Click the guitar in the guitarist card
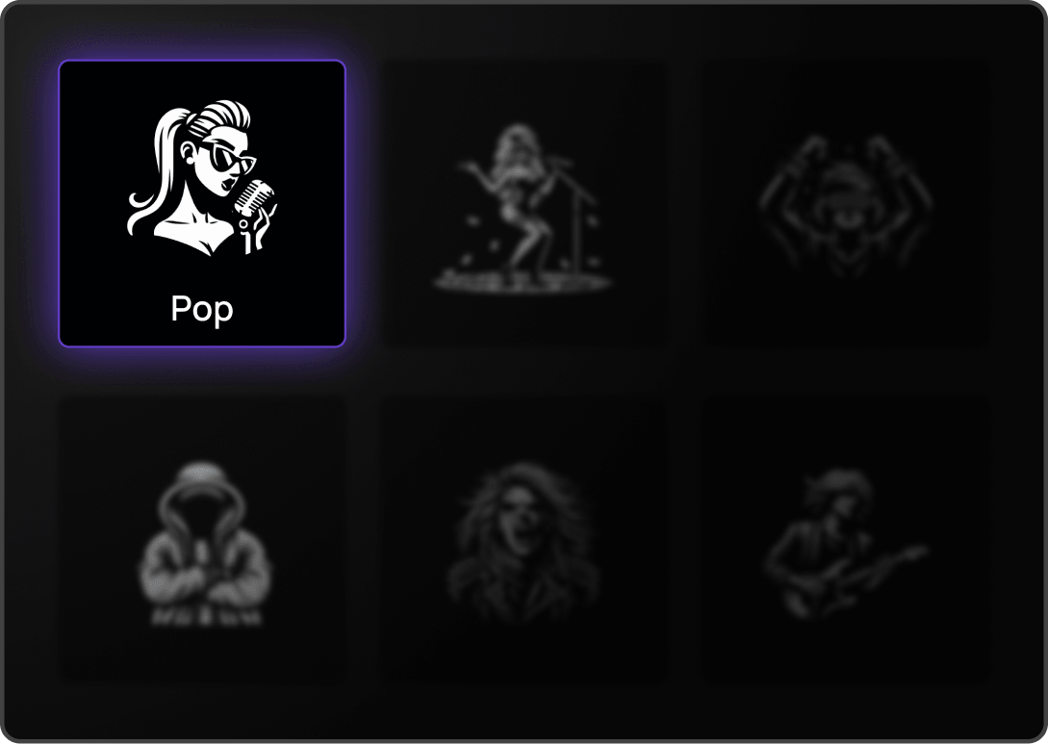The width and height of the screenshot is (1048, 744). [x=862, y=577]
